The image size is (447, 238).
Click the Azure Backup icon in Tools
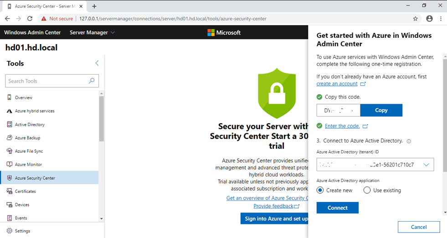[x=10, y=138]
